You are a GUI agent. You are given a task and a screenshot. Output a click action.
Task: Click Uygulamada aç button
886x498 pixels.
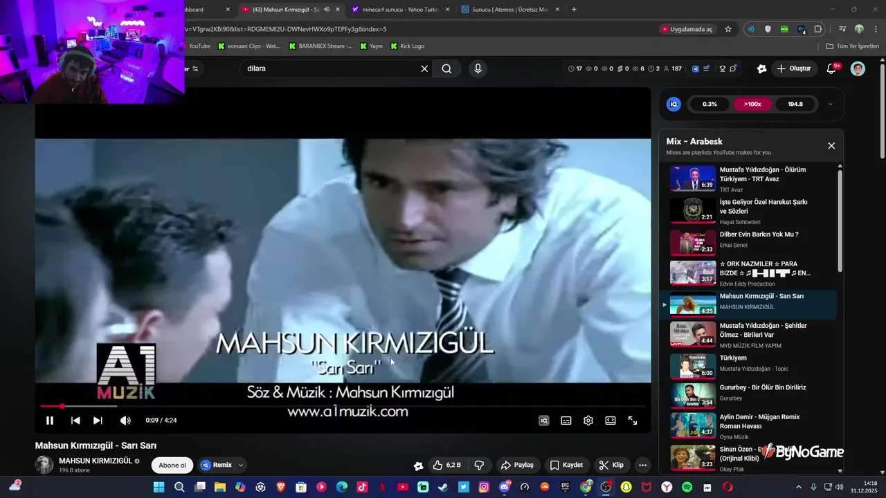click(687, 29)
